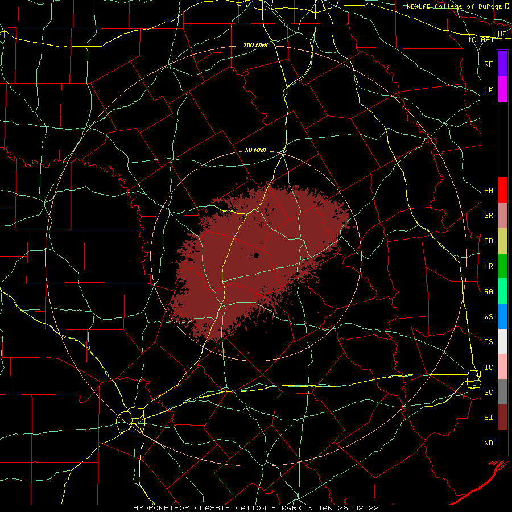Click the 100 NMI range ring label

tap(255, 45)
